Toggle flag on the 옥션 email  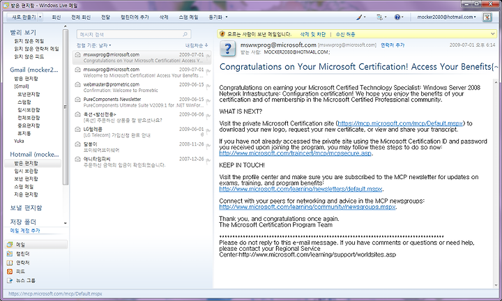(208, 117)
